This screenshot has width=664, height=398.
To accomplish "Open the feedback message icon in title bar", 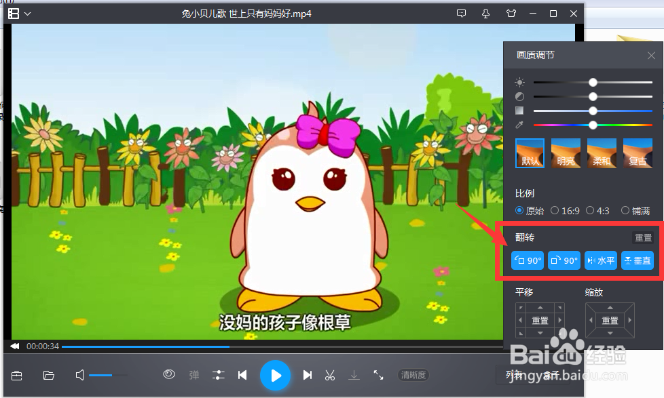I will (461, 14).
